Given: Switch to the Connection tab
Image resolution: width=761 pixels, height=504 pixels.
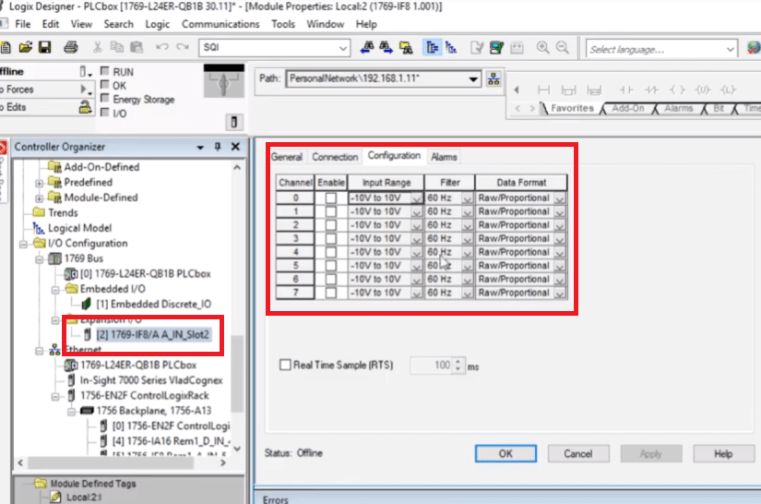Looking at the screenshot, I should (335, 157).
